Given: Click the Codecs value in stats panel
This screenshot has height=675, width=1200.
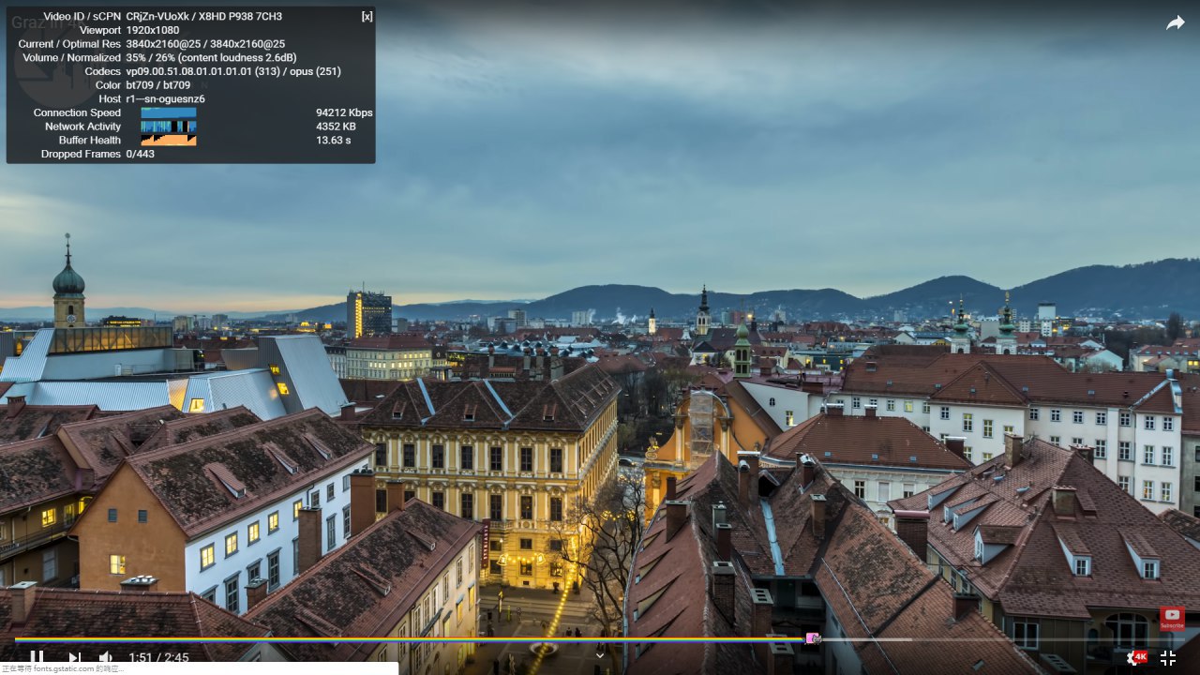Looking at the screenshot, I should click(x=232, y=71).
